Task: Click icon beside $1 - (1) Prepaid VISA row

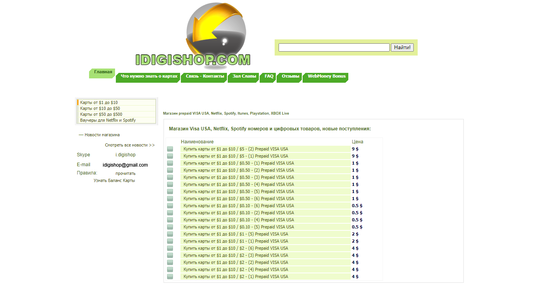Action: pos(170,241)
